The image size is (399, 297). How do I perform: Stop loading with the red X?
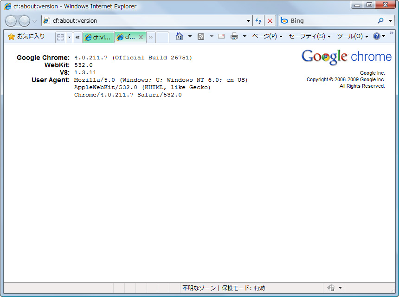point(270,20)
